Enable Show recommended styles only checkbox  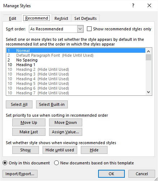[x=89, y=29]
